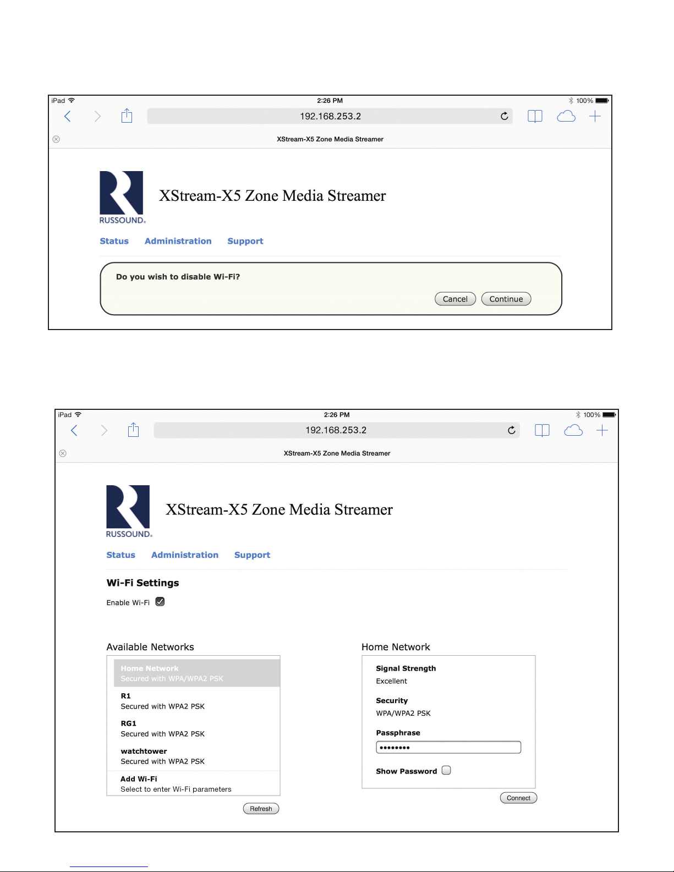Open the share icon in the lower Safari window
This screenshot has height=872, width=674.
[133, 430]
